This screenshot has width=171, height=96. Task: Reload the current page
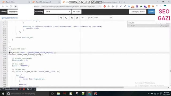click(11, 6)
